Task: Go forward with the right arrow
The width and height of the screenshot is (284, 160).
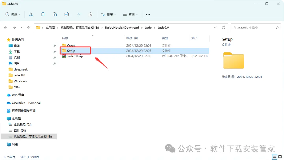Action: 14,28
